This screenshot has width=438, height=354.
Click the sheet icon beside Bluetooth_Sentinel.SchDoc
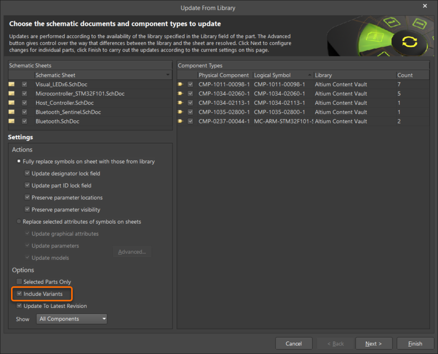[x=12, y=112]
